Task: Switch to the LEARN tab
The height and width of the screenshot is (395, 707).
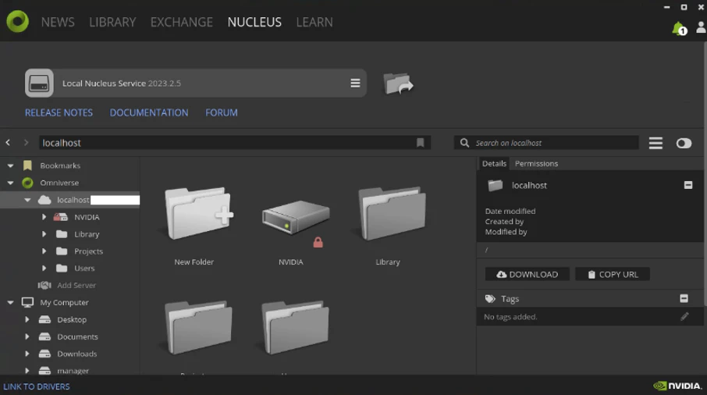Action: point(314,22)
